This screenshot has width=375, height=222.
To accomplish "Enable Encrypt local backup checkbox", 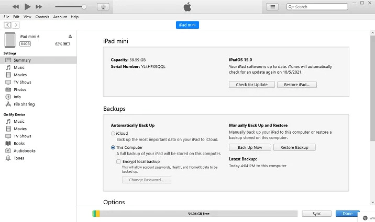I will point(118,162).
